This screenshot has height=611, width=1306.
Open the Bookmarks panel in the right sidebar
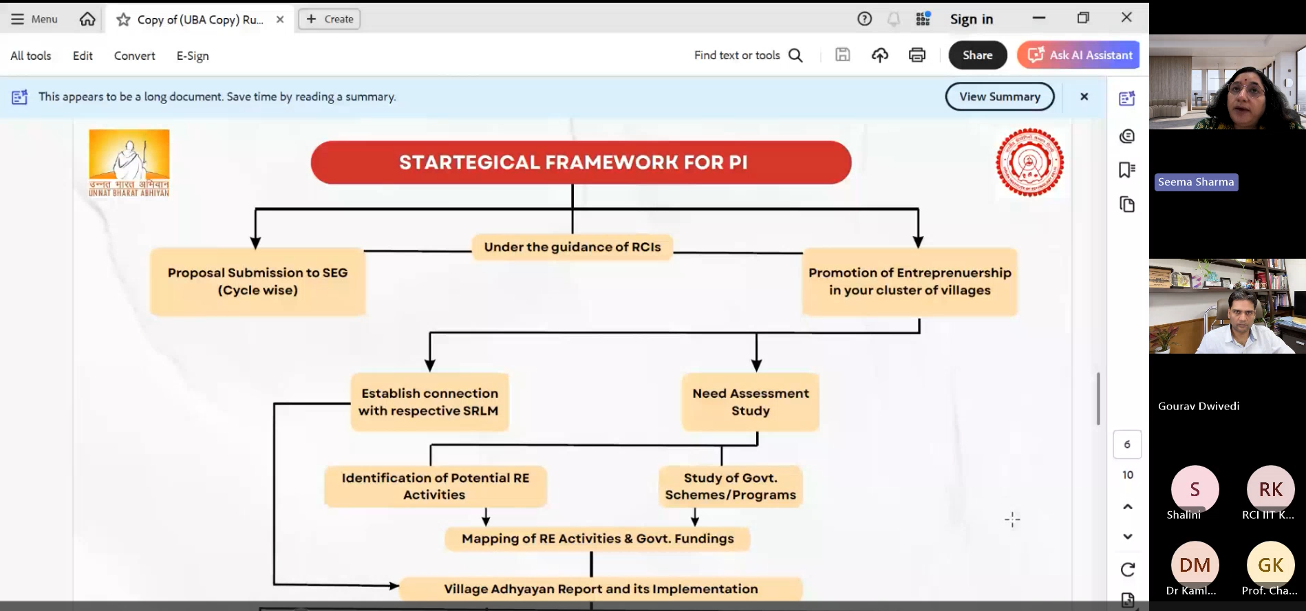click(1126, 170)
